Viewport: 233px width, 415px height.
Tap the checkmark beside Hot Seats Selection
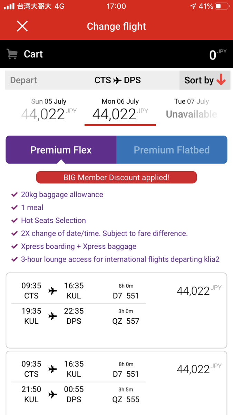click(x=14, y=220)
